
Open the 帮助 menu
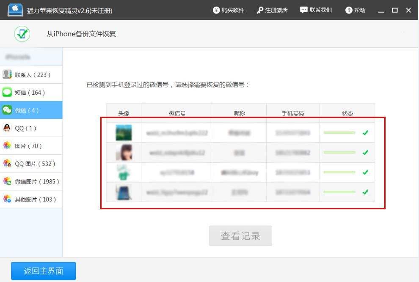coord(355,10)
